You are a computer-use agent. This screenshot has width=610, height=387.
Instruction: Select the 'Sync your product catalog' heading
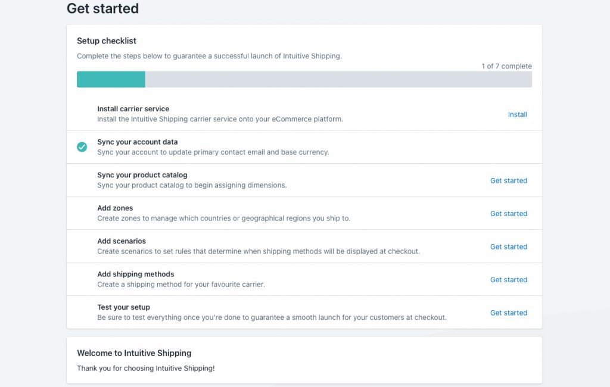[142, 175]
